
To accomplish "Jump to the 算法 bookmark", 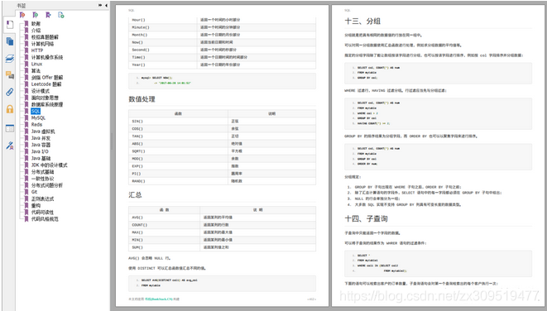I will coord(36,71).
